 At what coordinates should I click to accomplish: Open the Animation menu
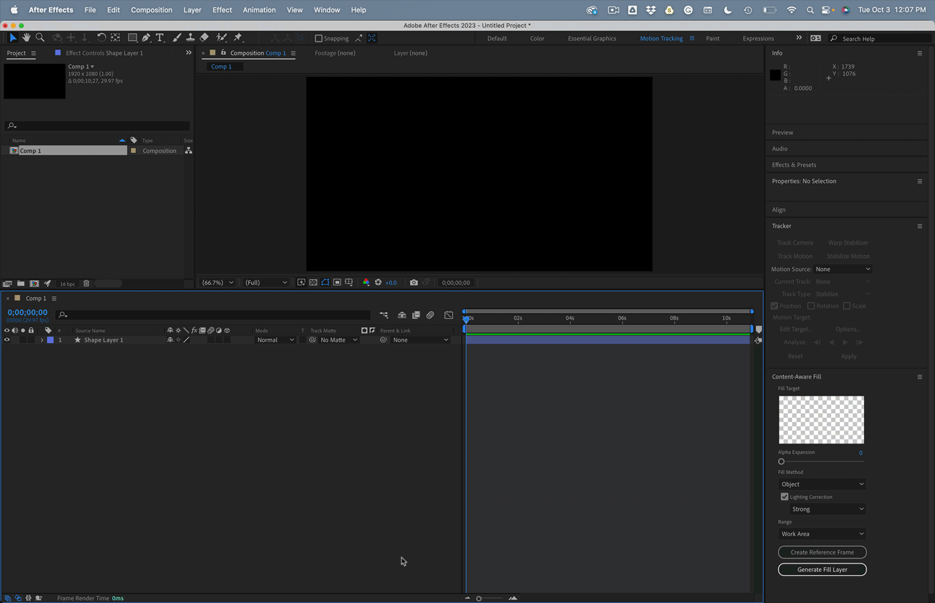tap(259, 10)
